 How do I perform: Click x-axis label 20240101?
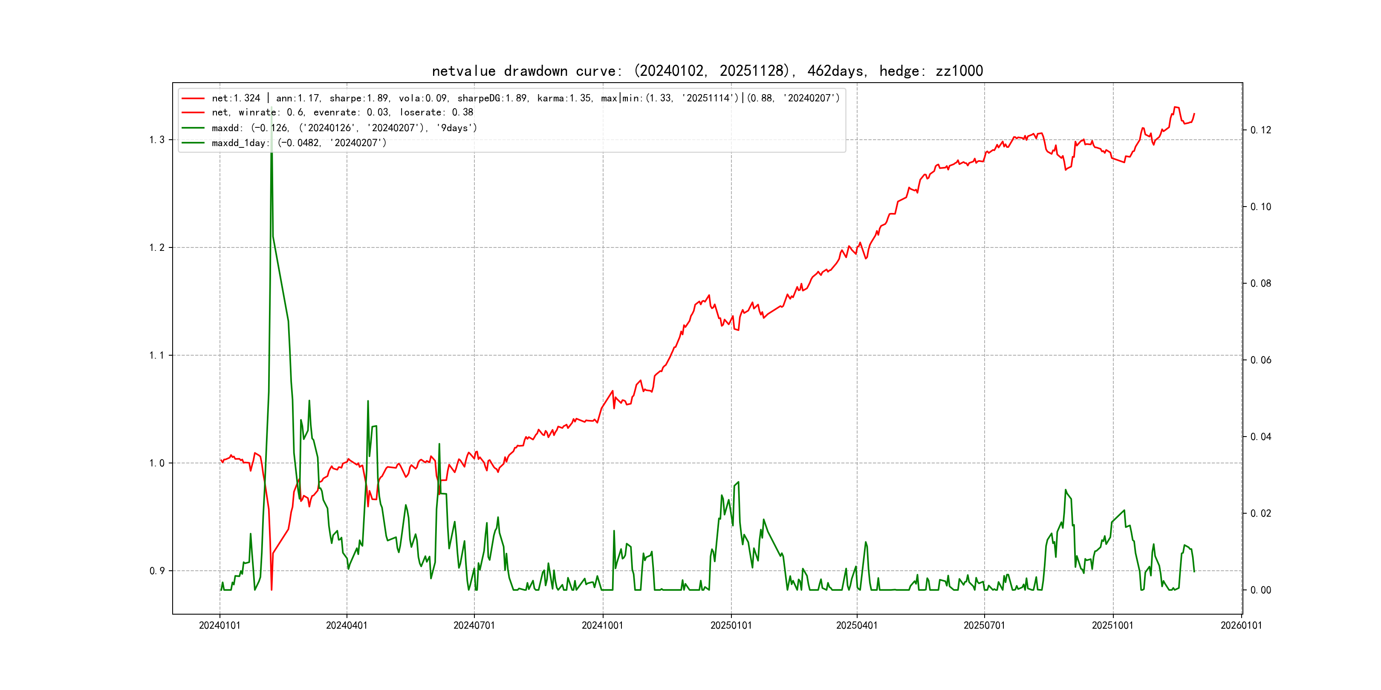click(x=220, y=626)
